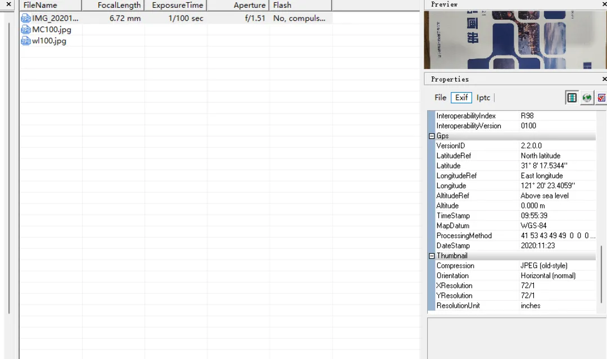Click the checklist options icon in Properties
Image resolution: width=607 pixels, height=359 pixels.
601,98
